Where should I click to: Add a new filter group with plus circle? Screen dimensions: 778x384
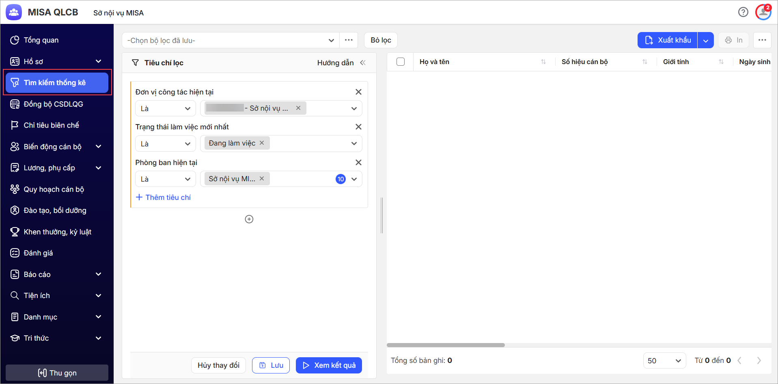tap(249, 219)
